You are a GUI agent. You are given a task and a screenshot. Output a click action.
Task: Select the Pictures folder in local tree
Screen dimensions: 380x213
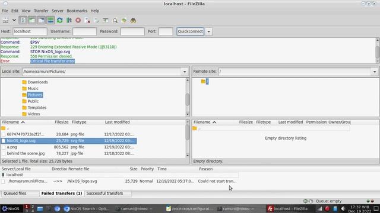34,95
